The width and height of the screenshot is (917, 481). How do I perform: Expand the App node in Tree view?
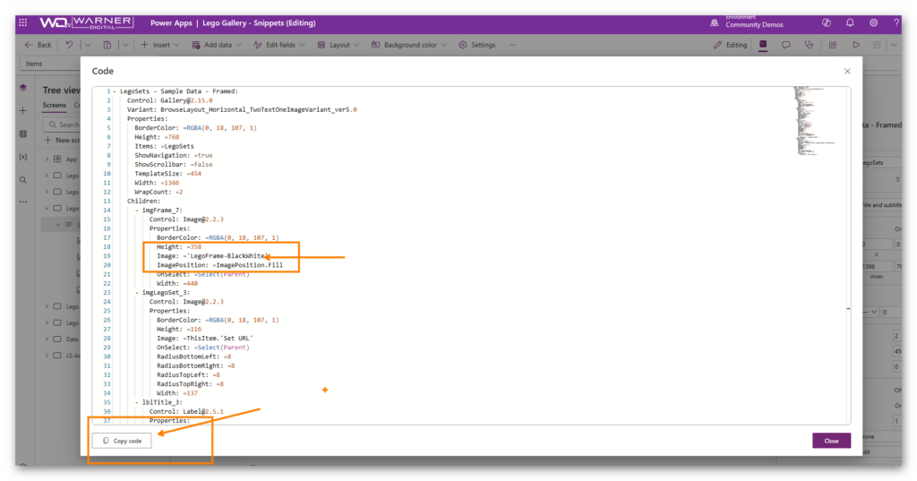(x=47, y=159)
